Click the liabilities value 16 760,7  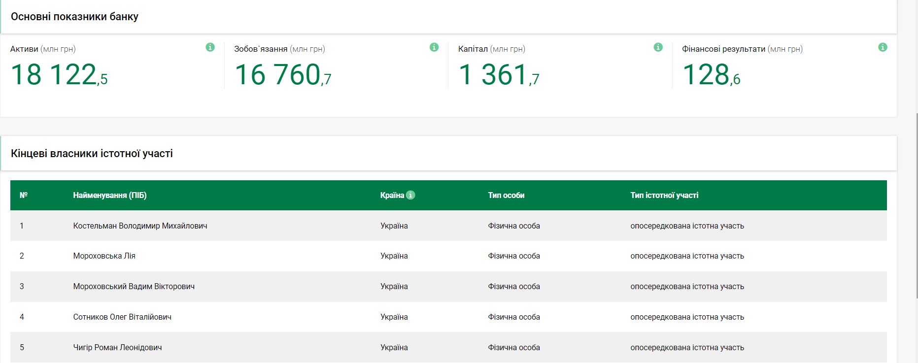(x=282, y=75)
